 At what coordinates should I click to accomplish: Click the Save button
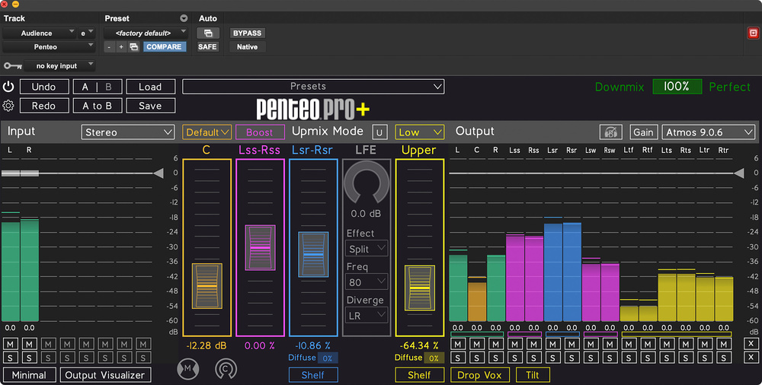151,105
